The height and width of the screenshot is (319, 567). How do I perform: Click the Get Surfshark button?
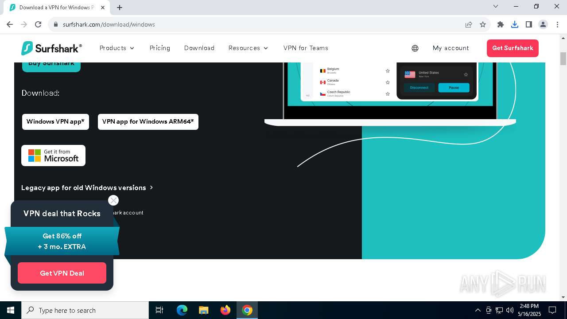[513, 48]
